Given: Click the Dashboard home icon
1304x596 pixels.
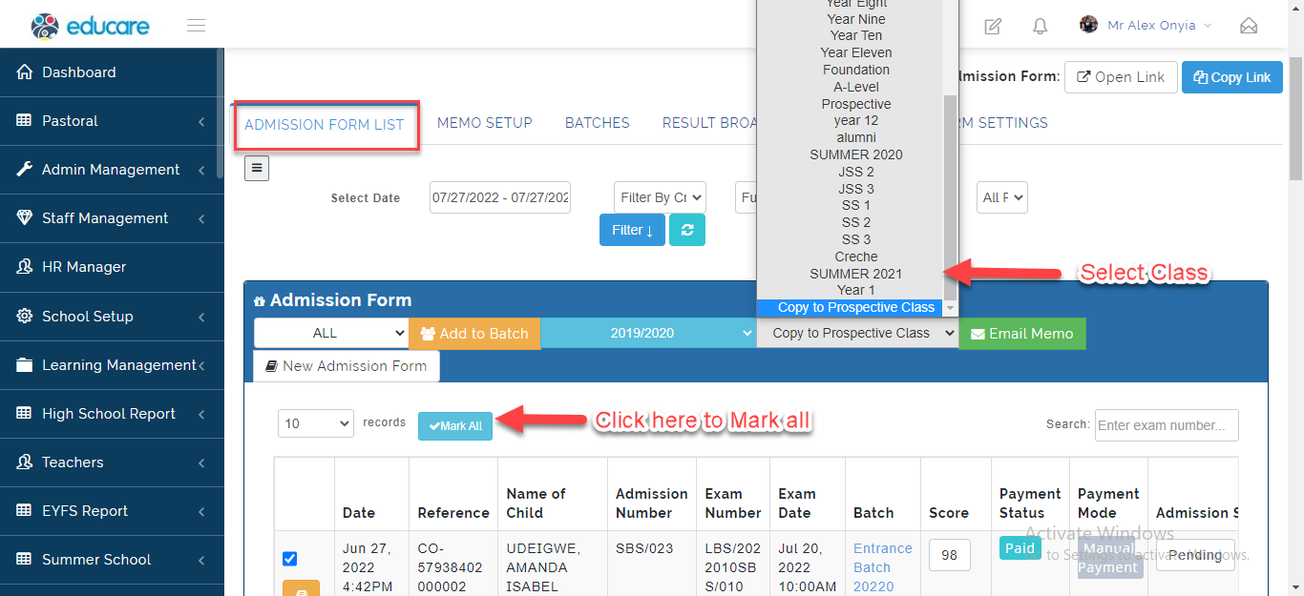Looking at the screenshot, I should (x=24, y=72).
